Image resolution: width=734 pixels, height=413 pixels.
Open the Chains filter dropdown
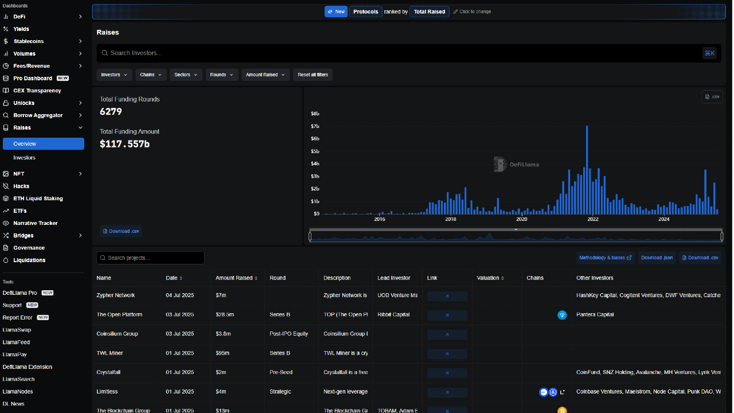click(x=150, y=75)
